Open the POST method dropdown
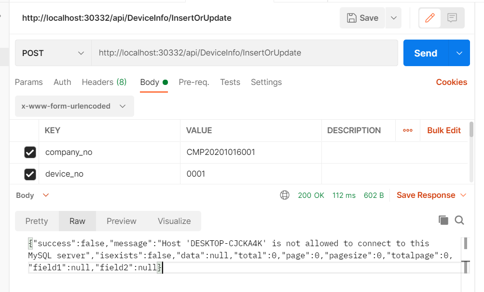This screenshot has height=292, width=484. coord(53,53)
